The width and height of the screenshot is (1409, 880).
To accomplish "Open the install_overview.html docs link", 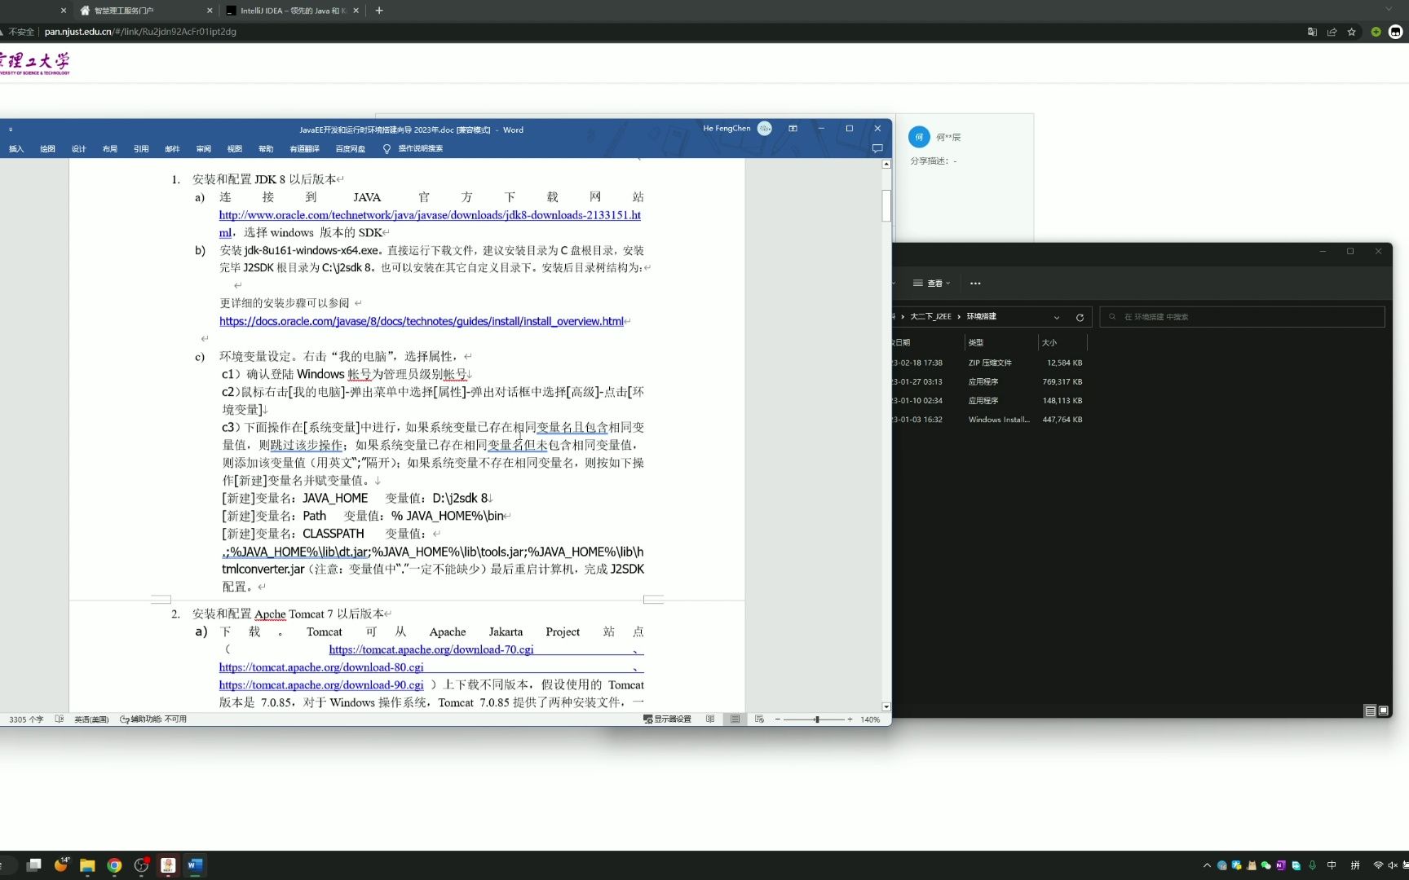I will point(422,321).
